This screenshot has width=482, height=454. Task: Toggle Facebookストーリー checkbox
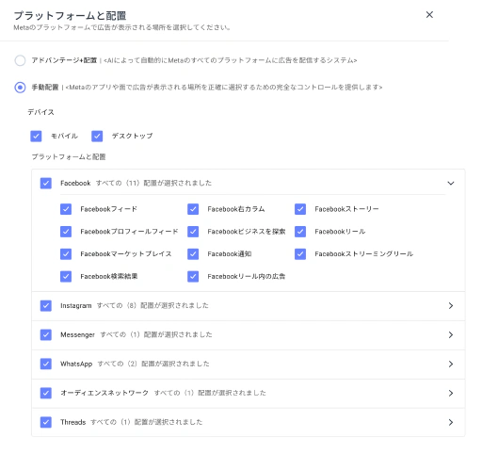coord(300,209)
